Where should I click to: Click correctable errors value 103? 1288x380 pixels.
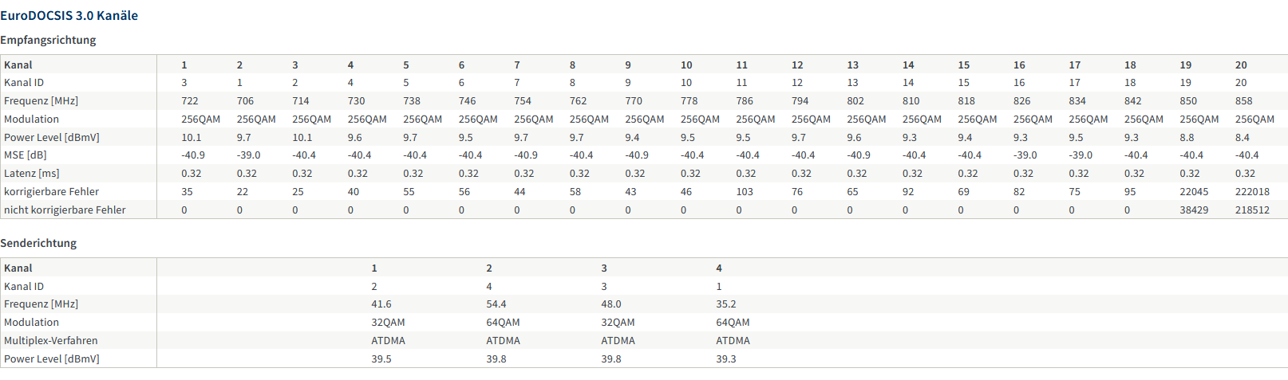pyautogui.click(x=745, y=192)
